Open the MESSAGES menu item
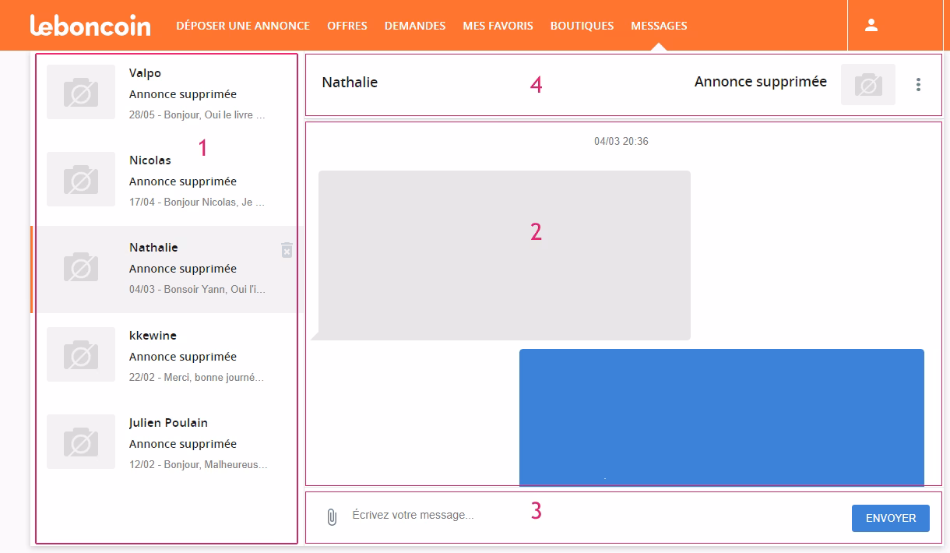The height and width of the screenshot is (553, 950). pyautogui.click(x=659, y=26)
